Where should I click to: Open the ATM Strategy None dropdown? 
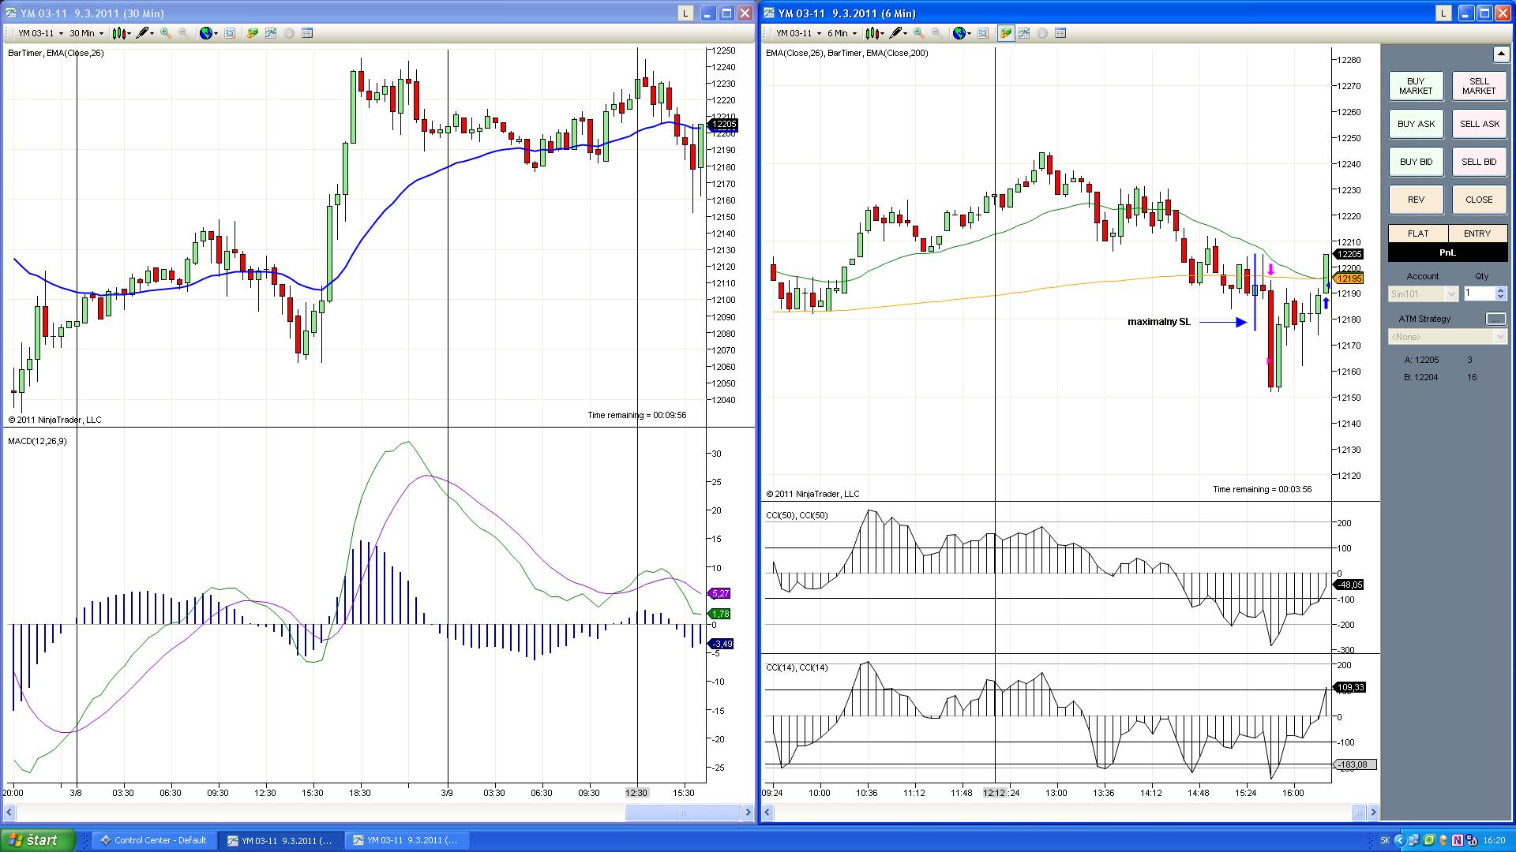(1499, 337)
